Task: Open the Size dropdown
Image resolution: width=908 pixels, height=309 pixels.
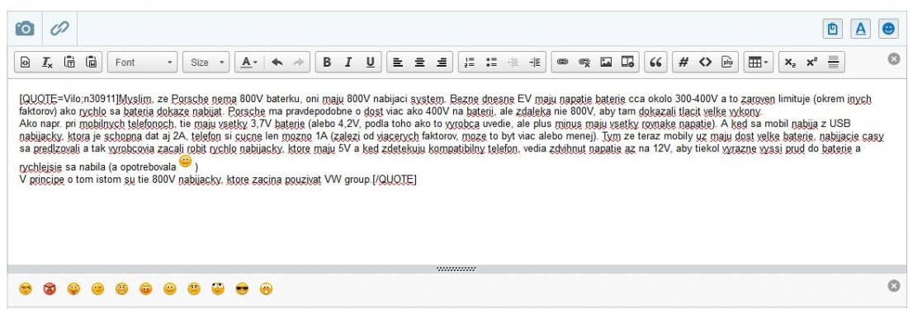Action: [206, 63]
